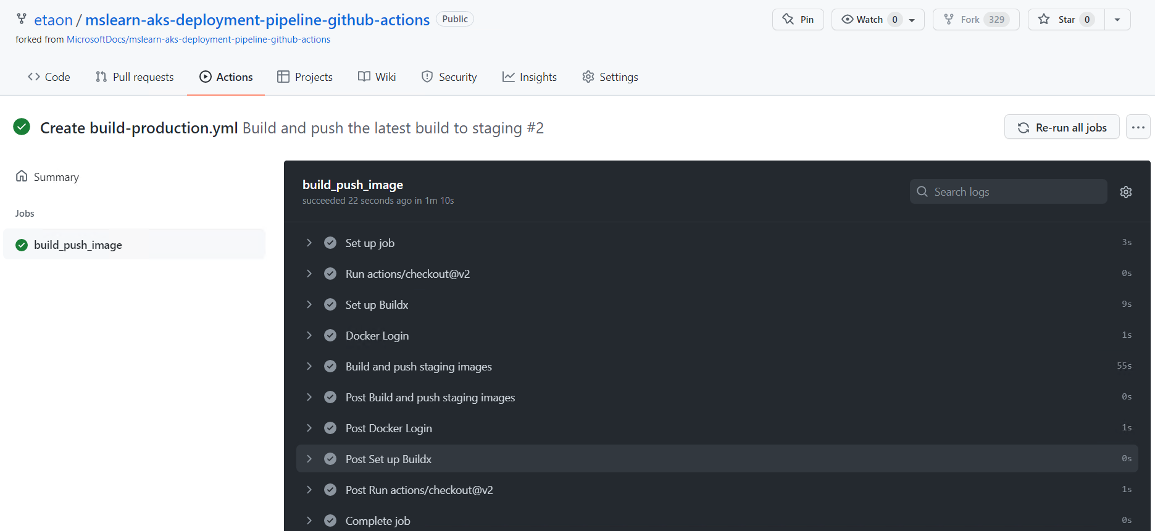Click Post Run actions/checkout@v2 status checkmark

330,490
